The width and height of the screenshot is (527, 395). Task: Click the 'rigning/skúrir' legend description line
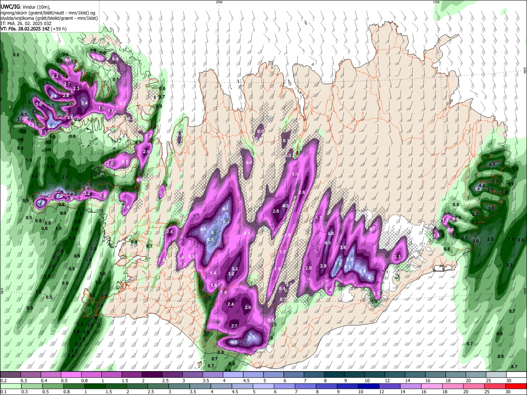pyautogui.click(x=48, y=13)
